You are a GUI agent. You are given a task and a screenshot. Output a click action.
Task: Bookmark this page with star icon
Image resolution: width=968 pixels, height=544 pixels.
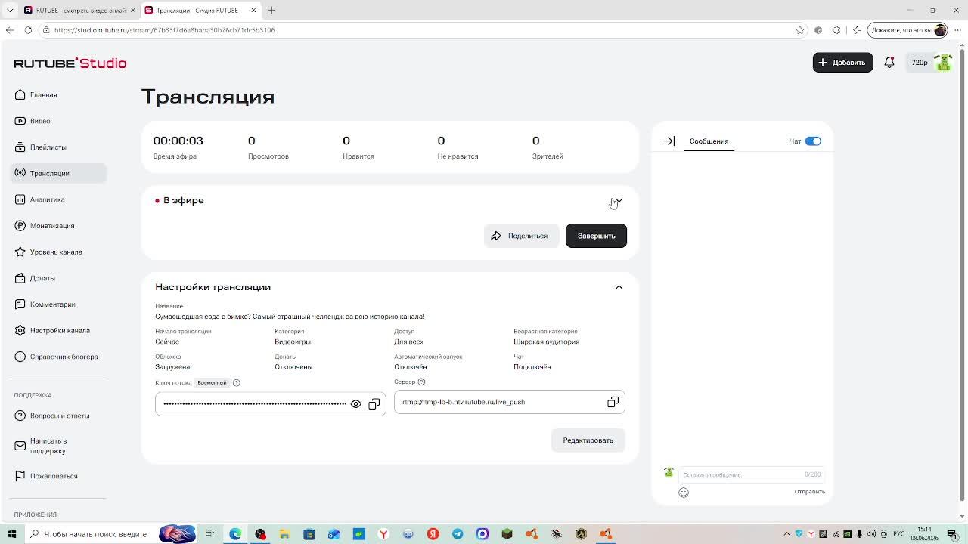(x=800, y=30)
